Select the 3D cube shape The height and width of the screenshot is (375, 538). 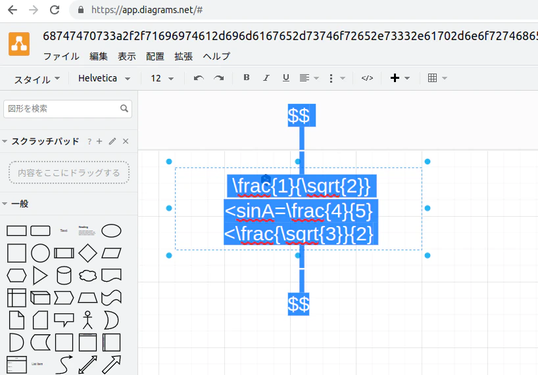coord(40,298)
